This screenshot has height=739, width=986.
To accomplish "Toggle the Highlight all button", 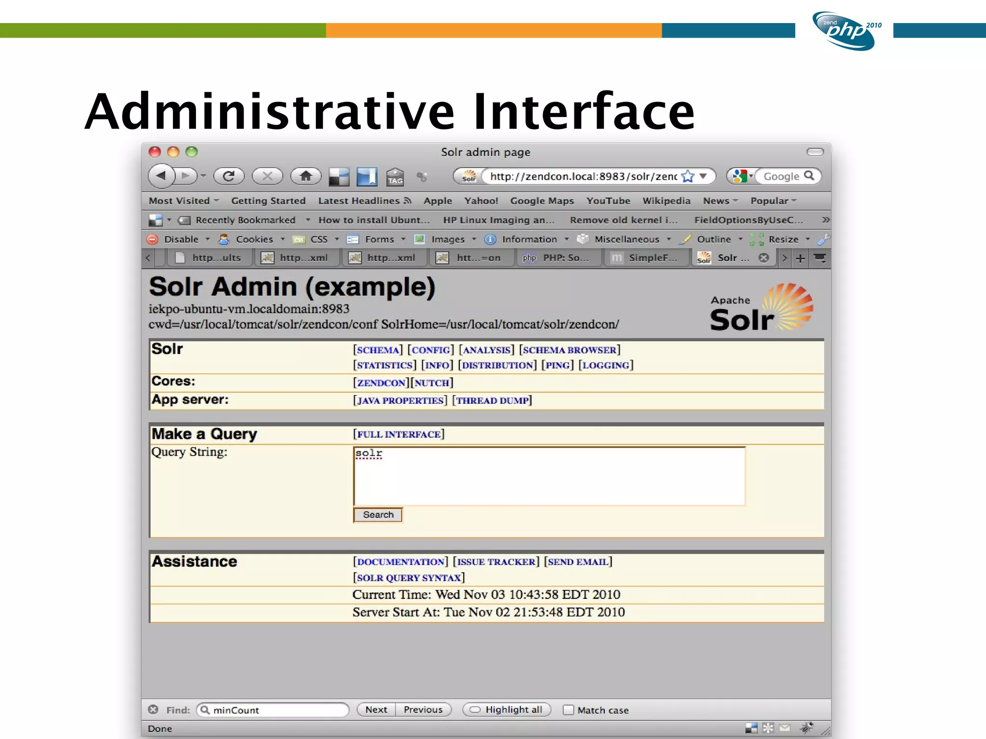I will [x=507, y=710].
